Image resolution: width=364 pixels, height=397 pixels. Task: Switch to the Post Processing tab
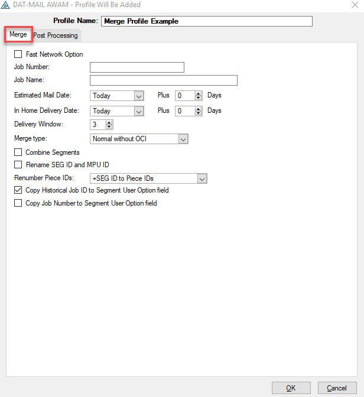click(56, 35)
